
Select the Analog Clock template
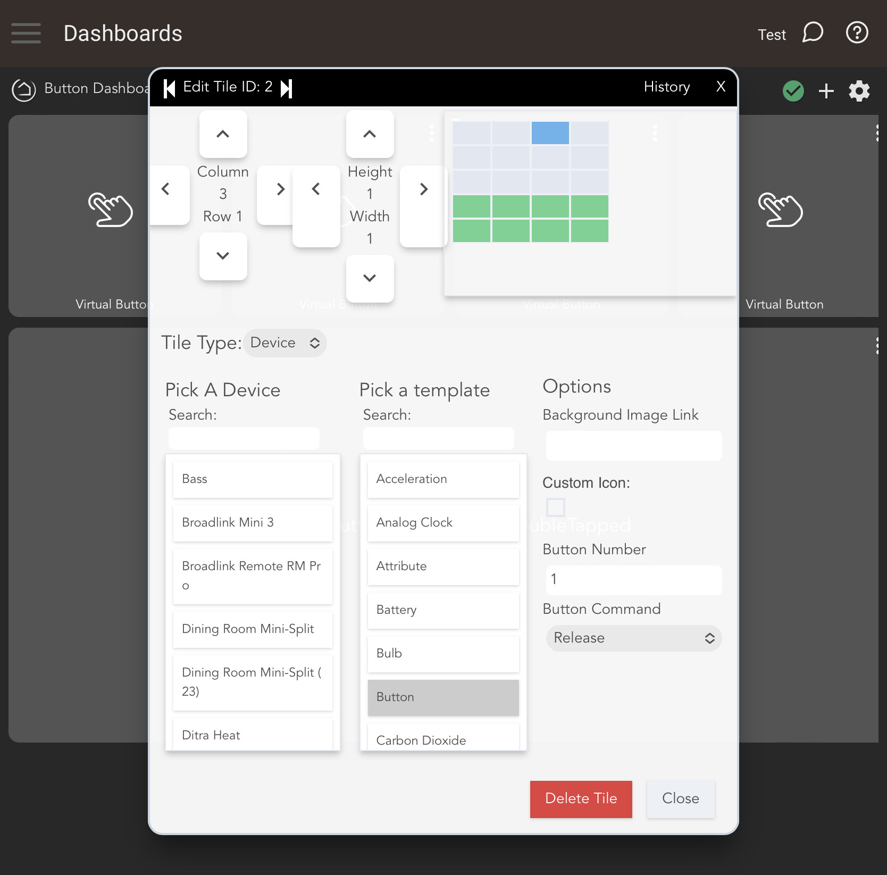point(443,522)
